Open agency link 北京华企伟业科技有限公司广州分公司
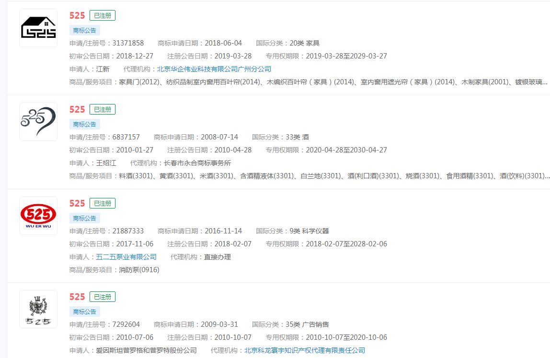The width and height of the screenshot is (550, 358). (214, 69)
